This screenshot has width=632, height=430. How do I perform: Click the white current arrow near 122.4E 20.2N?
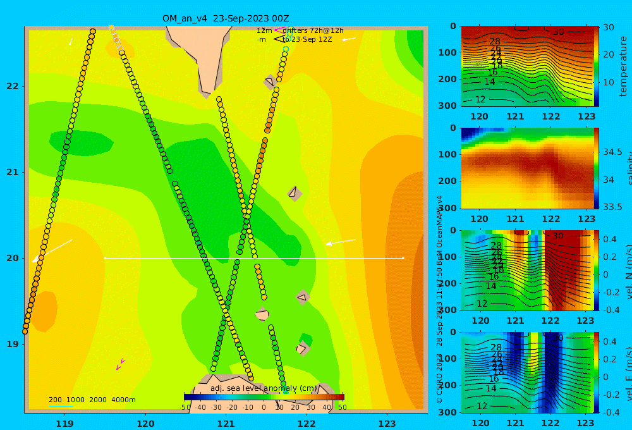click(x=341, y=242)
